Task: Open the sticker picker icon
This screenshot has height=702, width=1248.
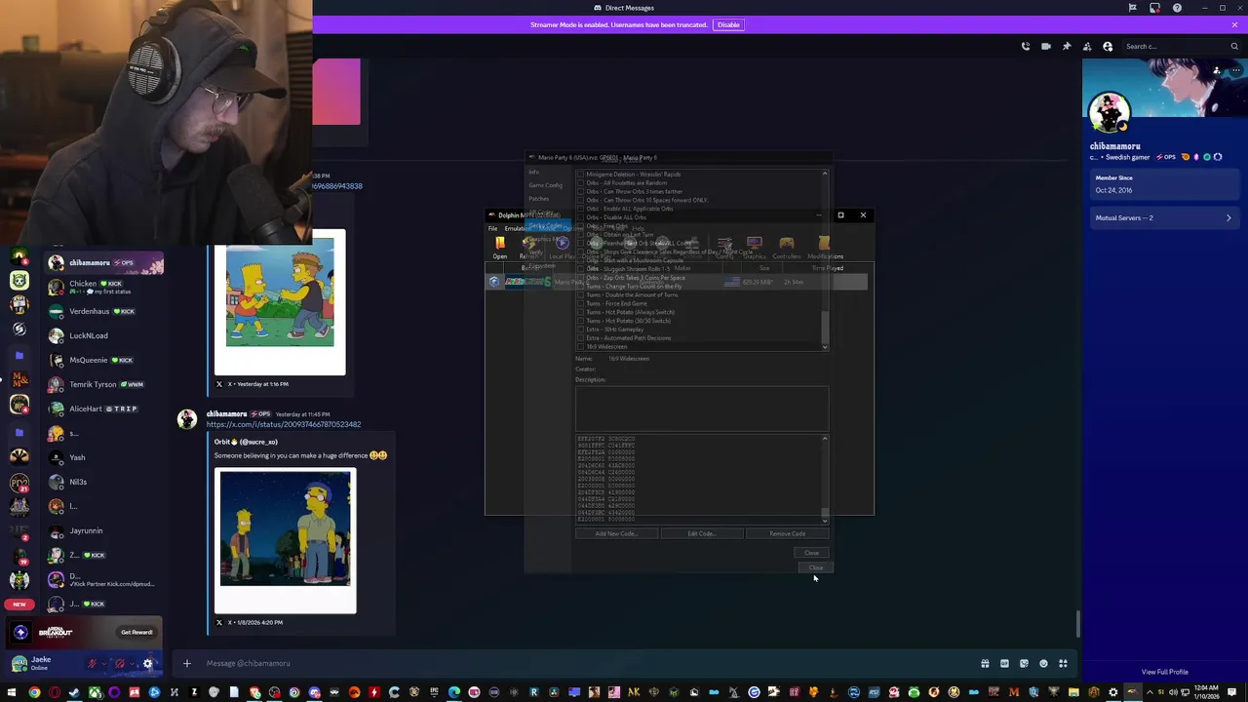Action: pyautogui.click(x=1024, y=663)
